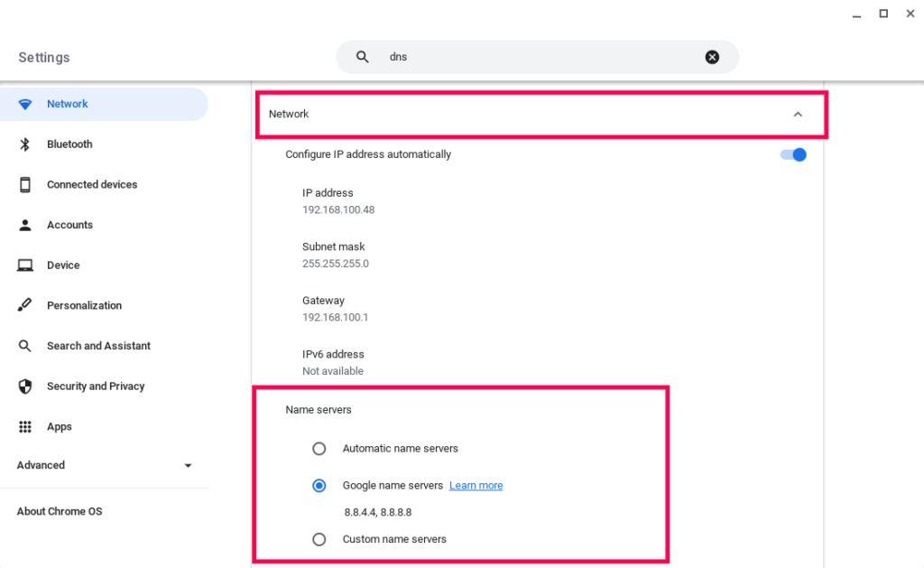Maximize the Settings window
Viewport: 924px width, 568px height.
pyautogui.click(x=883, y=14)
